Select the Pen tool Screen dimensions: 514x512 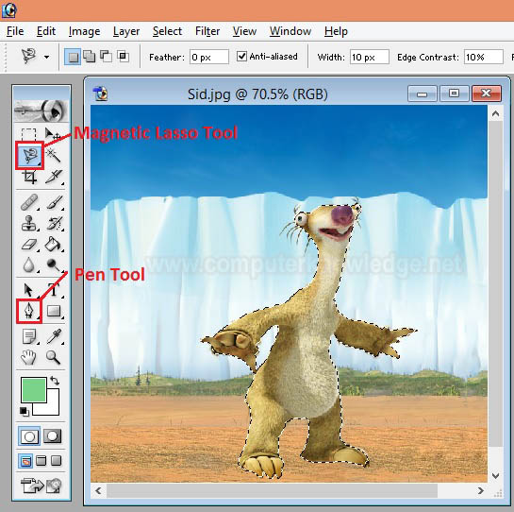(29, 311)
